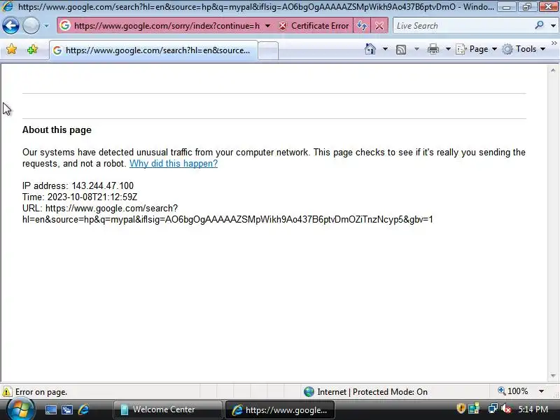Image resolution: width=560 pixels, height=420 pixels.
Task: View the Certificate Error warning details
Action: [314, 26]
